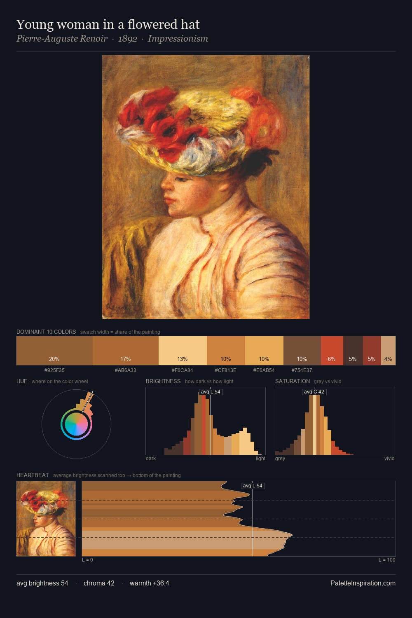Click 'where on the color wheel' caption

click(x=60, y=382)
